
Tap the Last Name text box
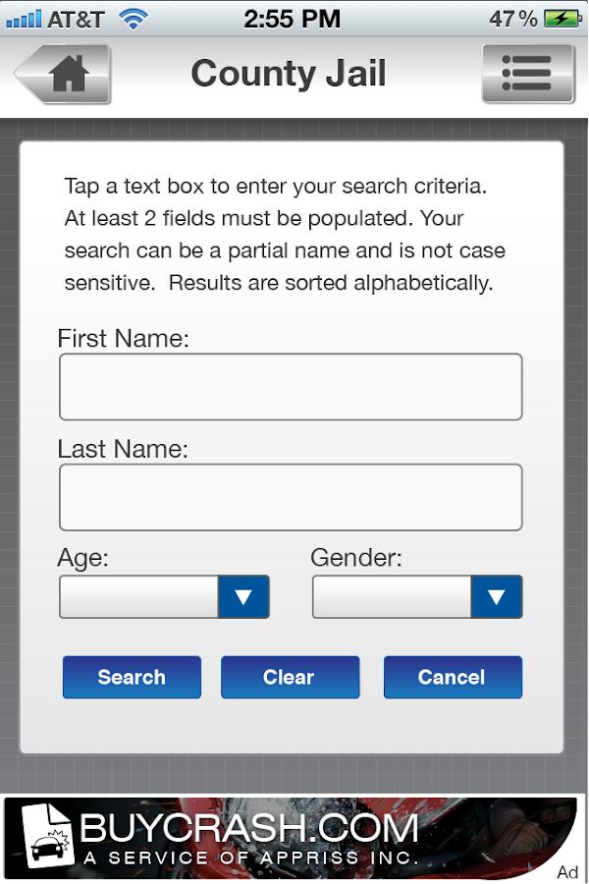(291, 497)
